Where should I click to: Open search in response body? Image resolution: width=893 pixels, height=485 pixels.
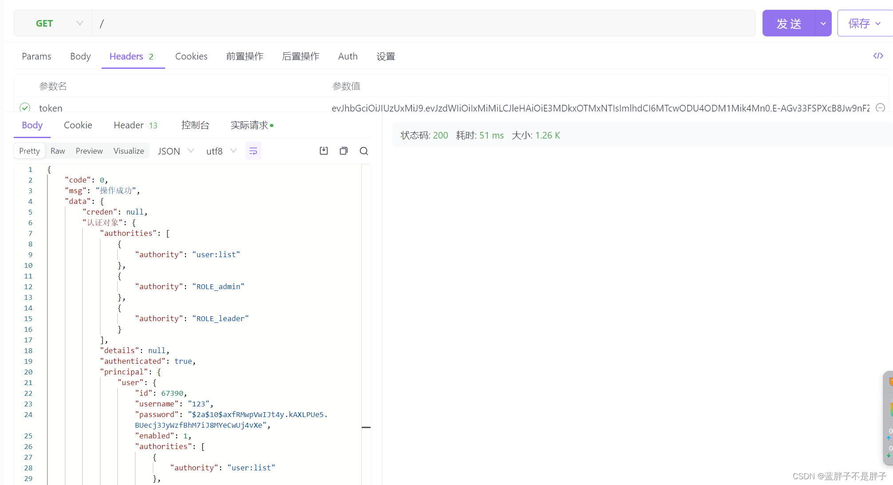click(364, 151)
